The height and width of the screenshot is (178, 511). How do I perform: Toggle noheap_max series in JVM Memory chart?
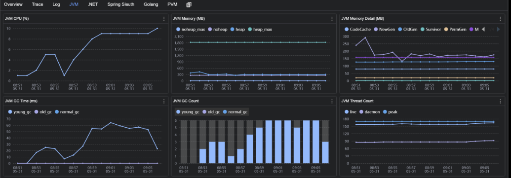(x=191, y=29)
